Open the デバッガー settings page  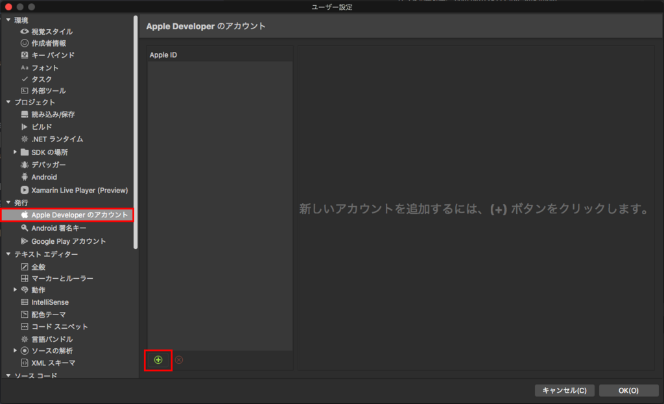click(48, 165)
